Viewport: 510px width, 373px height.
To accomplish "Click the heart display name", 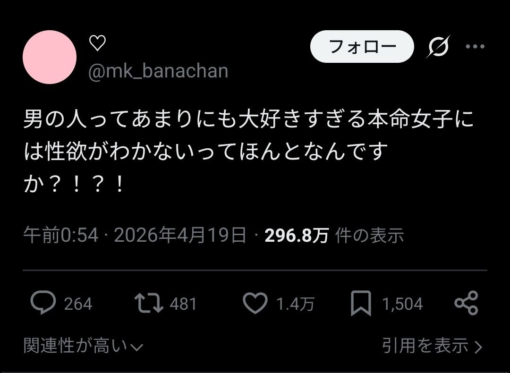I will coord(97,43).
